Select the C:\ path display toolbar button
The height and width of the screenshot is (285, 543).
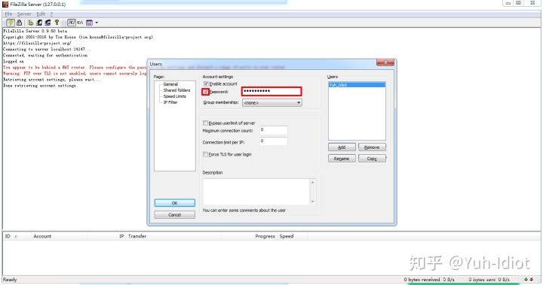click(80, 23)
